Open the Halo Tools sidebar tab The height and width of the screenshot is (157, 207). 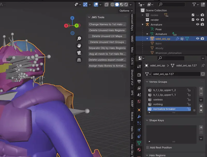point(132,133)
